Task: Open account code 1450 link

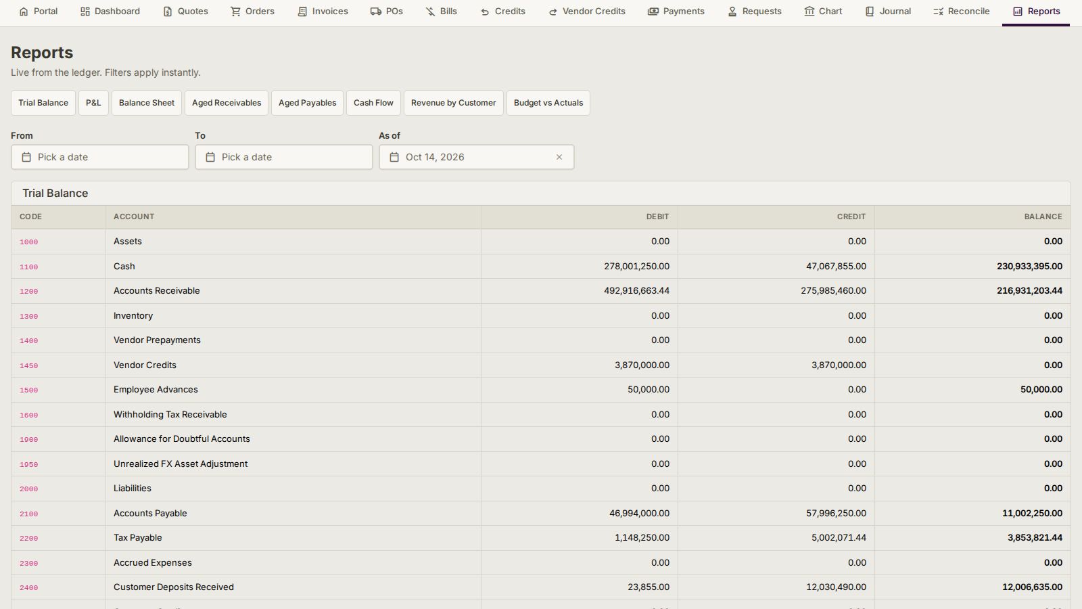Action: click(29, 365)
